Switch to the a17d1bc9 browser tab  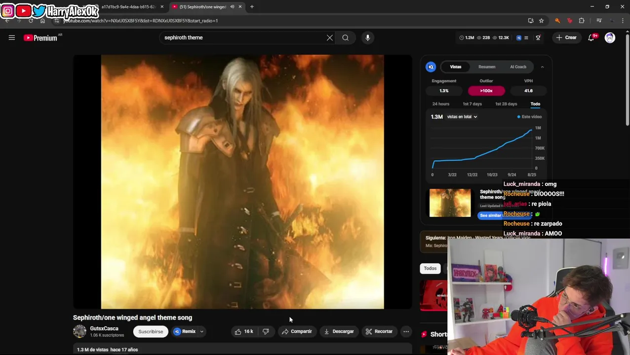pyautogui.click(x=128, y=6)
